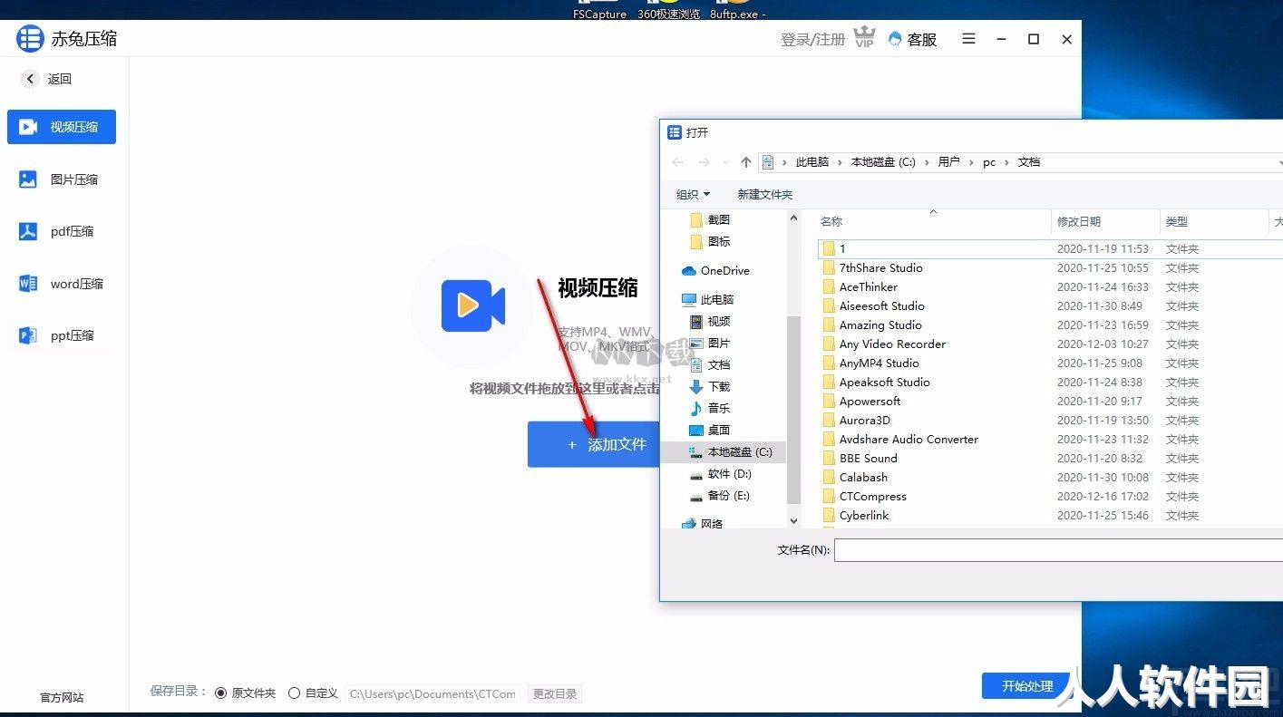Click the + 添加文件 button
1283x717 pixels.
pos(594,444)
